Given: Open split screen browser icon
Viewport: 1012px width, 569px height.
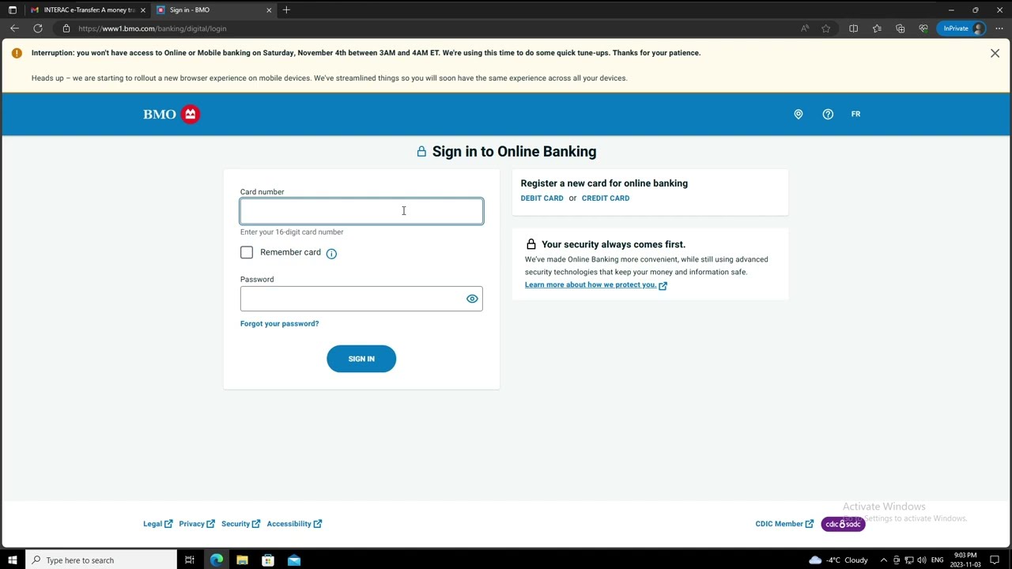Looking at the screenshot, I should [x=853, y=28].
